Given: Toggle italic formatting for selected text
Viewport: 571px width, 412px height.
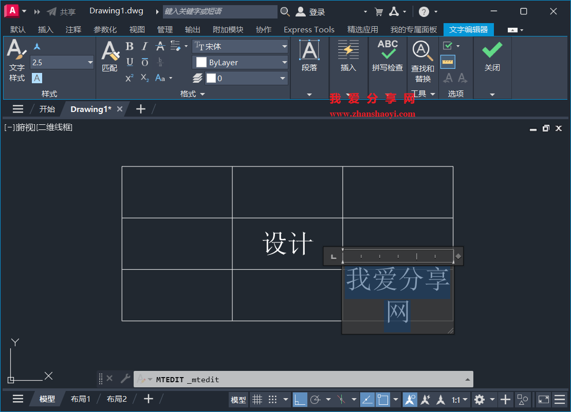Looking at the screenshot, I should pyautogui.click(x=144, y=46).
